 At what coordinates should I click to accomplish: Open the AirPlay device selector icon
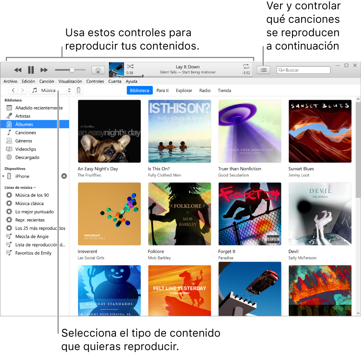tap(98, 70)
